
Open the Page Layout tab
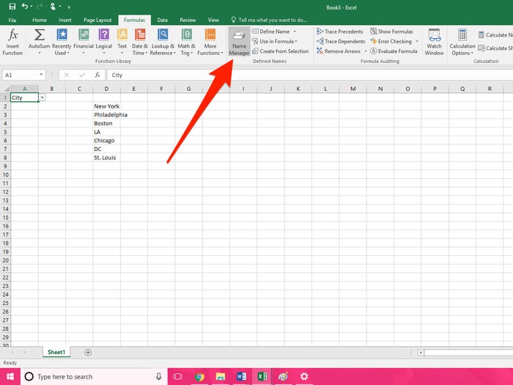coord(97,20)
